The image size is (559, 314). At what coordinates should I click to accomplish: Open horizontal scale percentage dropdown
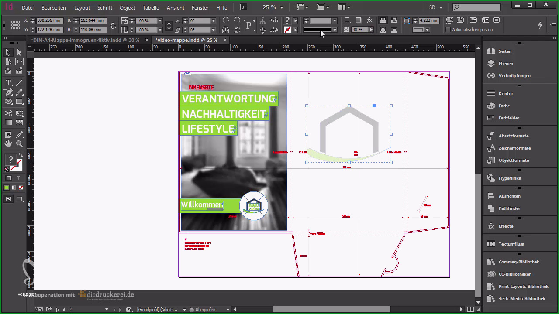point(160,20)
